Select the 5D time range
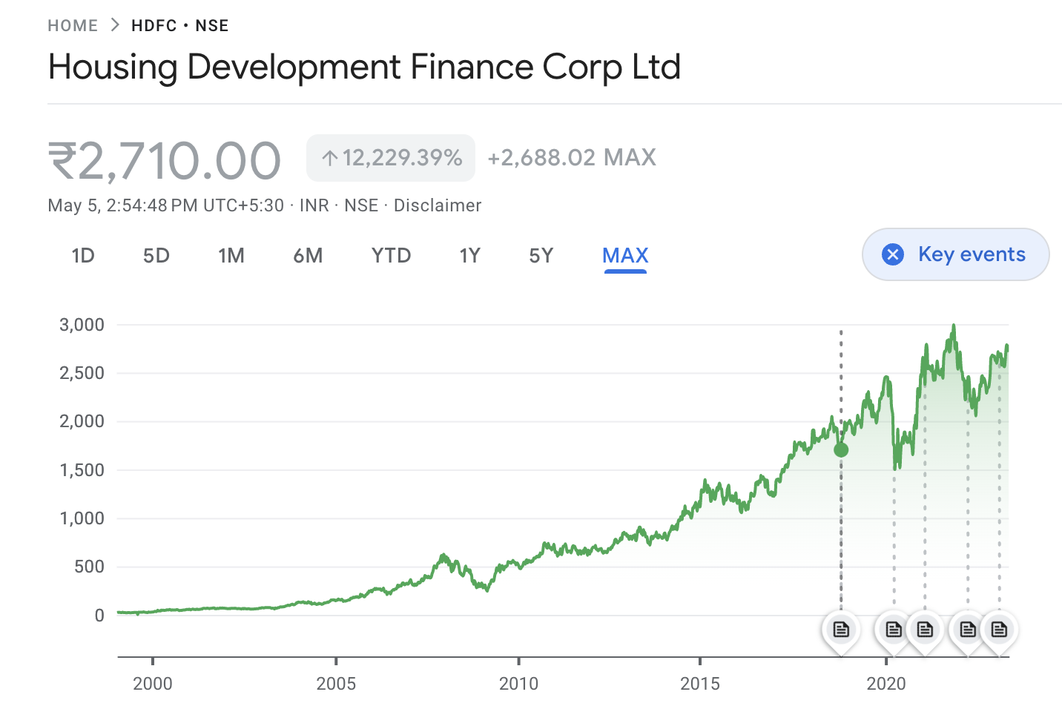The width and height of the screenshot is (1062, 709). pyautogui.click(x=156, y=255)
